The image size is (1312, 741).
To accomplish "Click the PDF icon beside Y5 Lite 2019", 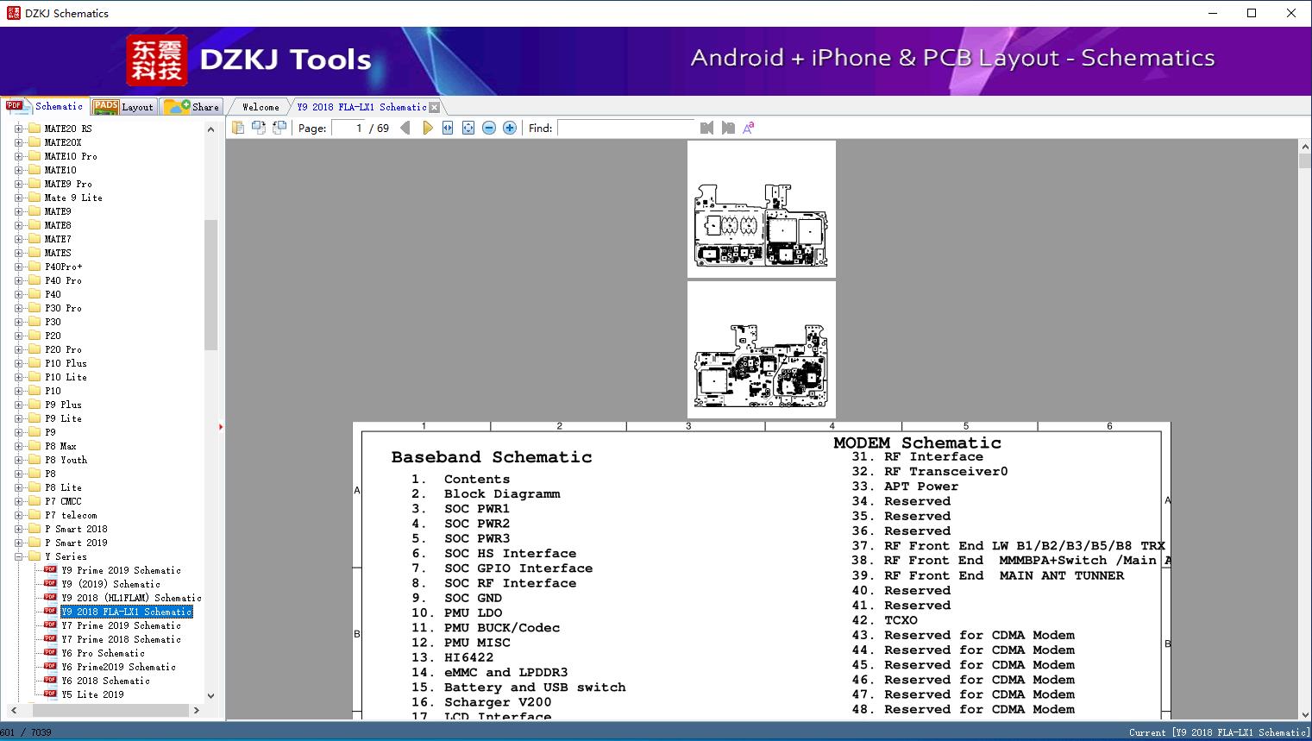I will pyautogui.click(x=50, y=694).
